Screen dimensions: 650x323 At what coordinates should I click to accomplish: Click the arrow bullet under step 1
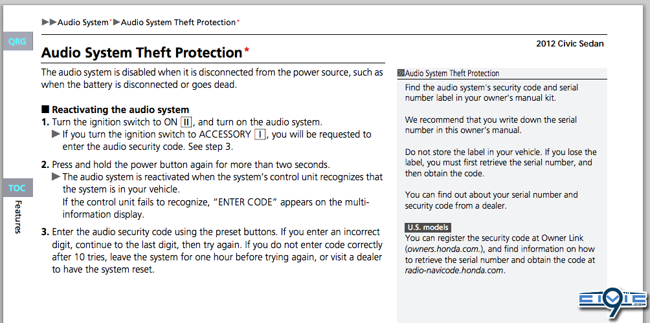click(56, 134)
